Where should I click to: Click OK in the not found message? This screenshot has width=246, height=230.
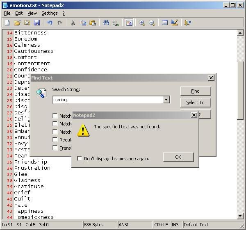pyautogui.click(x=178, y=157)
